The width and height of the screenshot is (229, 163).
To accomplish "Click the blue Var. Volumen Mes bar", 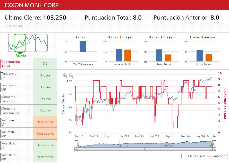I will [x=83, y=47].
